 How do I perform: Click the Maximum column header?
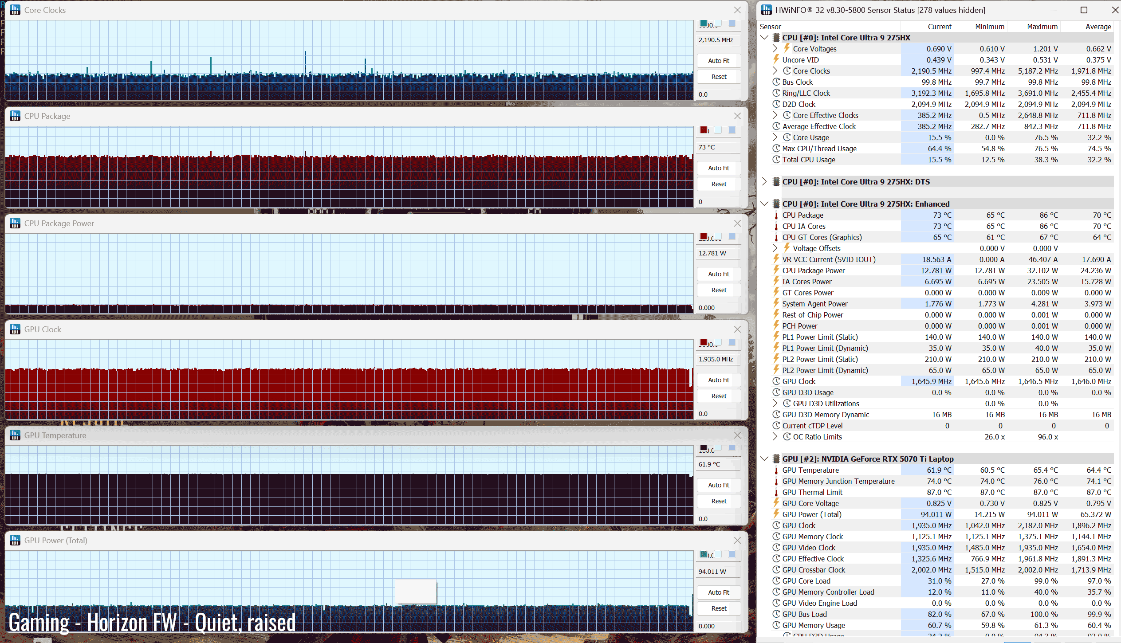[x=1042, y=27]
